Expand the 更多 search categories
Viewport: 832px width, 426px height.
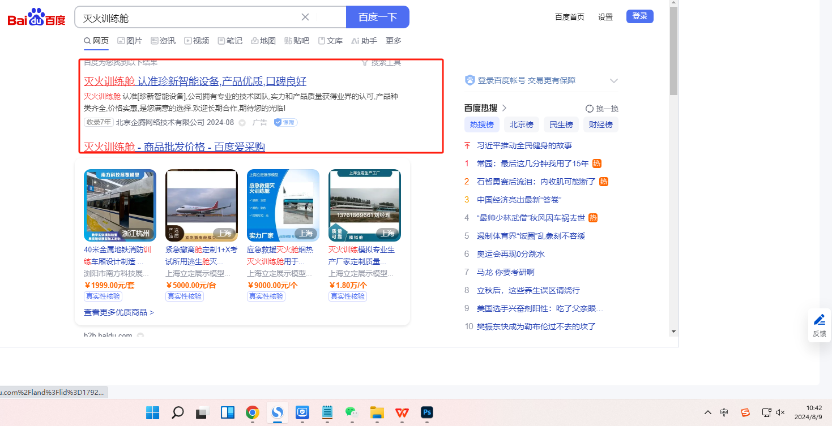[x=393, y=41]
